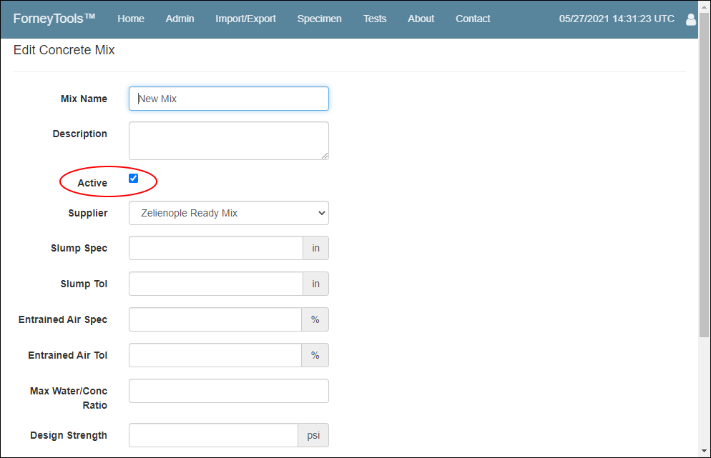Go to the Home menu
The width and height of the screenshot is (711, 458).
[131, 19]
